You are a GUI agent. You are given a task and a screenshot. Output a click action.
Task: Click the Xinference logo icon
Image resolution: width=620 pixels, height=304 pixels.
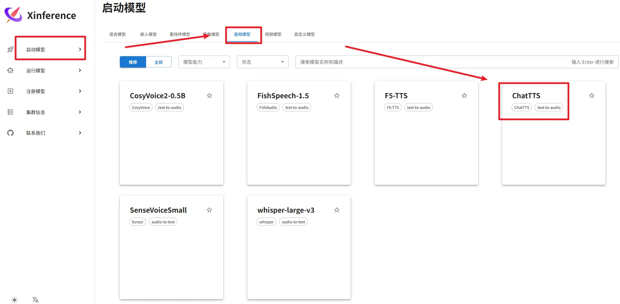[13, 15]
